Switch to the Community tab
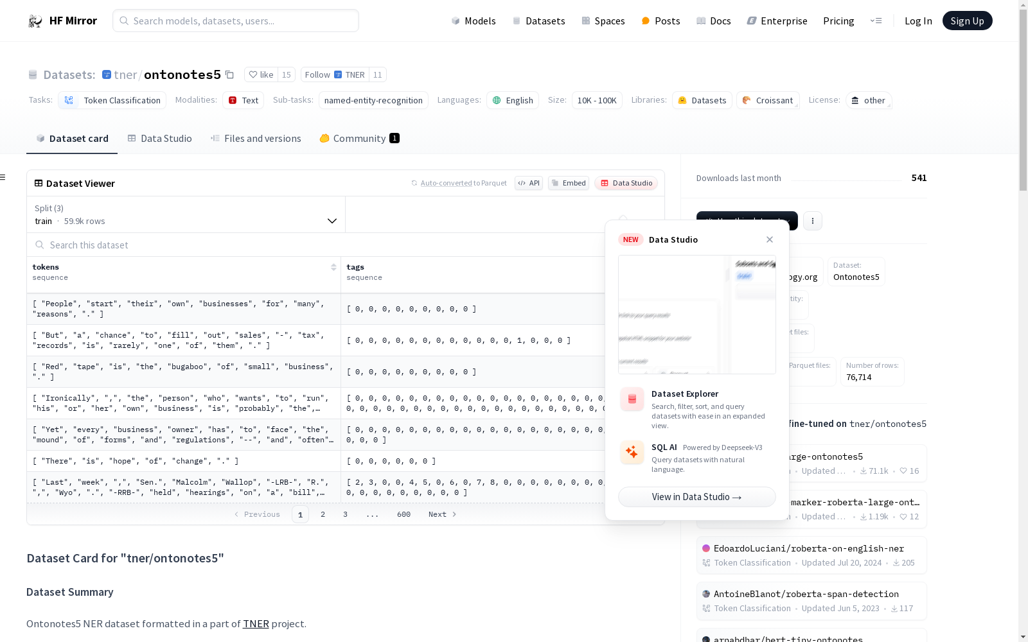The width and height of the screenshot is (1028, 642). point(359,138)
